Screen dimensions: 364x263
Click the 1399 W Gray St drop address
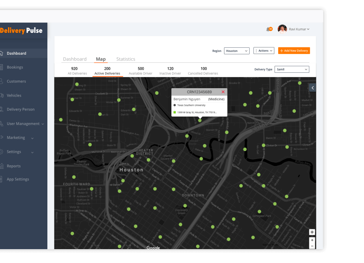coord(197,112)
